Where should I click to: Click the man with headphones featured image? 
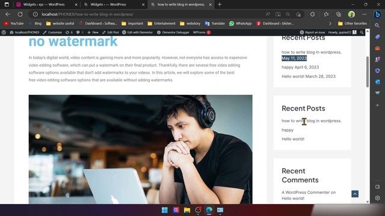click(x=140, y=149)
